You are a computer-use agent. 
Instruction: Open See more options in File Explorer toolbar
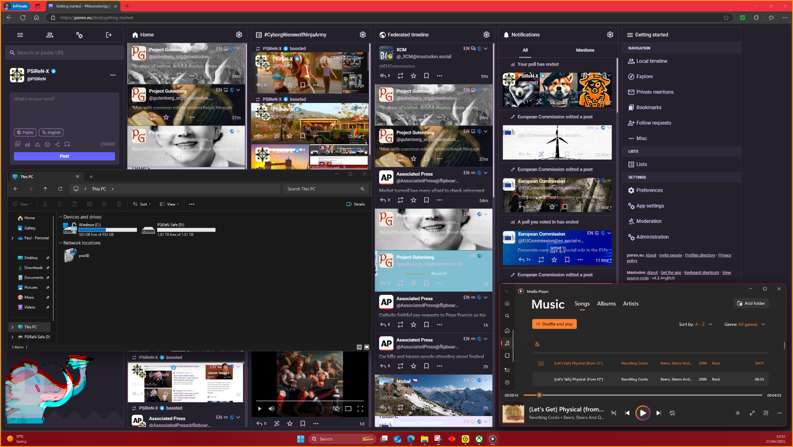pos(191,204)
